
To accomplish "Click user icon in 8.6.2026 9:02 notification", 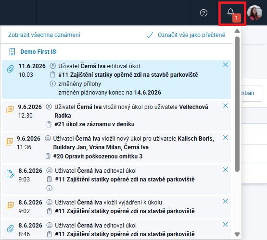I will [x=50, y=202].
